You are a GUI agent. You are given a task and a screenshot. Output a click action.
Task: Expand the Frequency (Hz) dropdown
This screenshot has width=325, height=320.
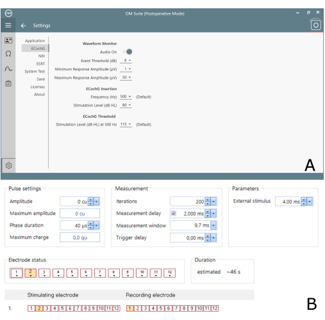[126, 97]
